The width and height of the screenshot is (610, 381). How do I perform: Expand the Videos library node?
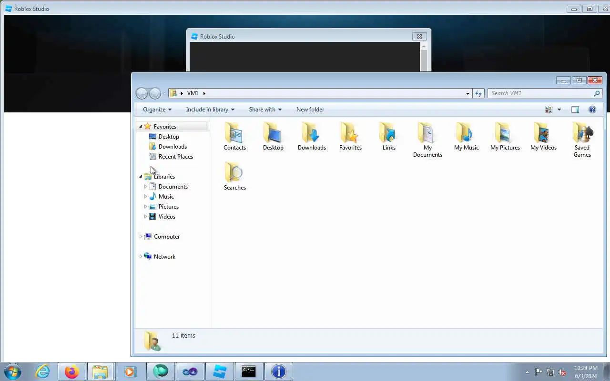pos(145,217)
